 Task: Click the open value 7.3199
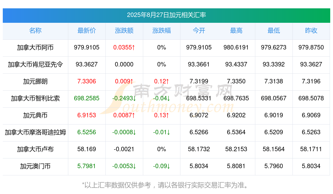pyautogui.click(x=199, y=81)
